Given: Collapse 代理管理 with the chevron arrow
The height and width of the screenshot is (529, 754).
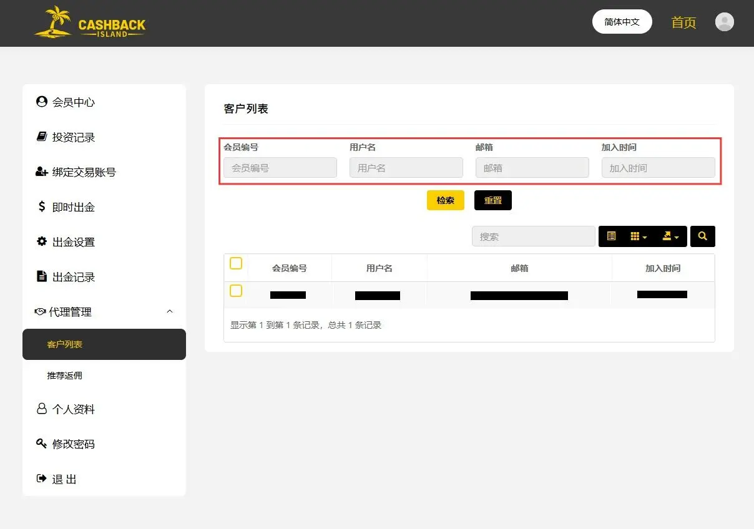Looking at the screenshot, I should pos(170,311).
